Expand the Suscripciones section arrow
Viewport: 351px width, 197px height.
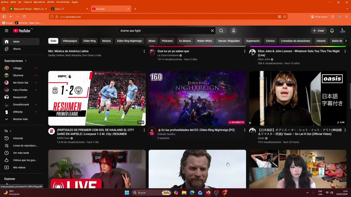click(x=26, y=61)
